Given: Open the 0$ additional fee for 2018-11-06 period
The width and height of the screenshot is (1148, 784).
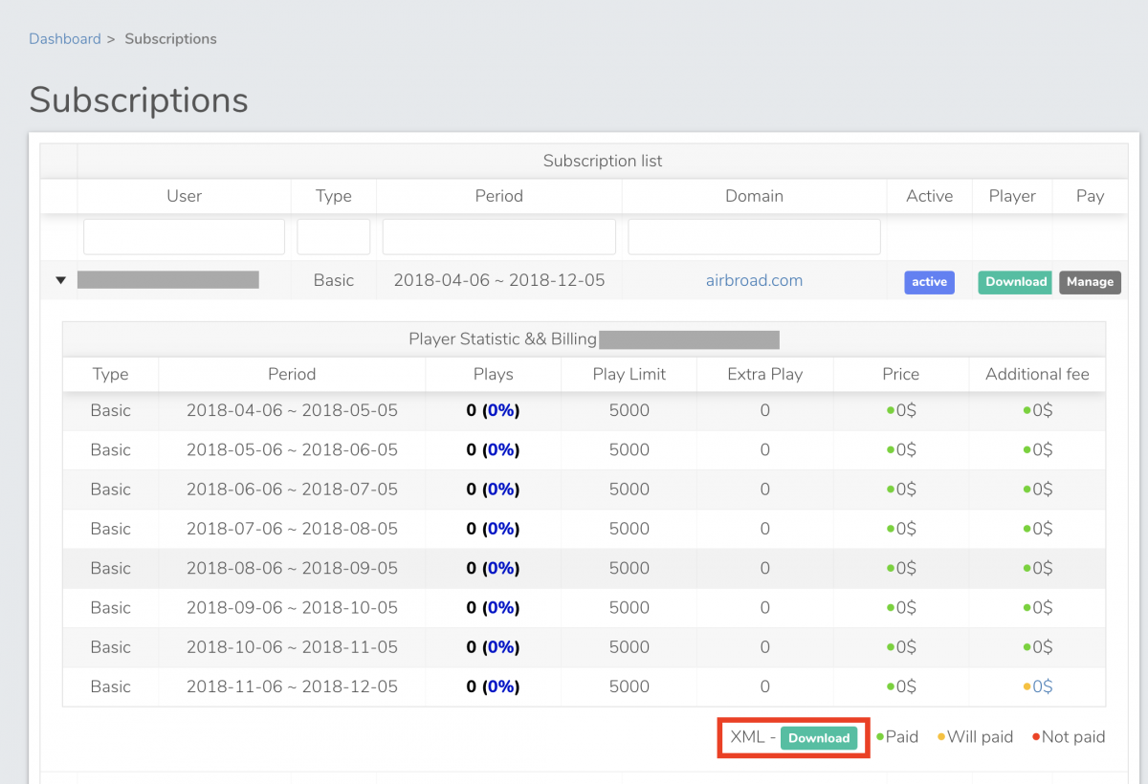Looking at the screenshot, I should [1042, 686].
